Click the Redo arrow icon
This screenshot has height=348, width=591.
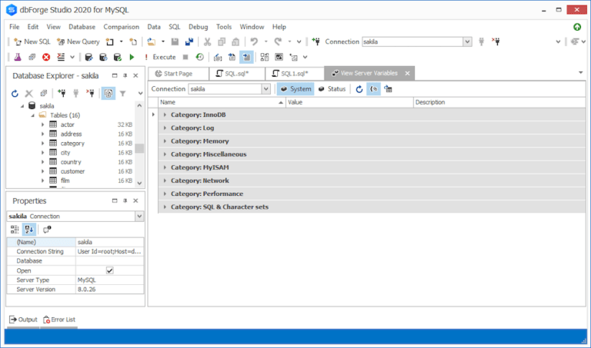click(x=278, y=41)
